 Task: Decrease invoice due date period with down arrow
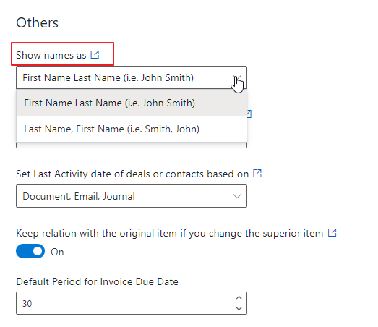pos(239,308)
